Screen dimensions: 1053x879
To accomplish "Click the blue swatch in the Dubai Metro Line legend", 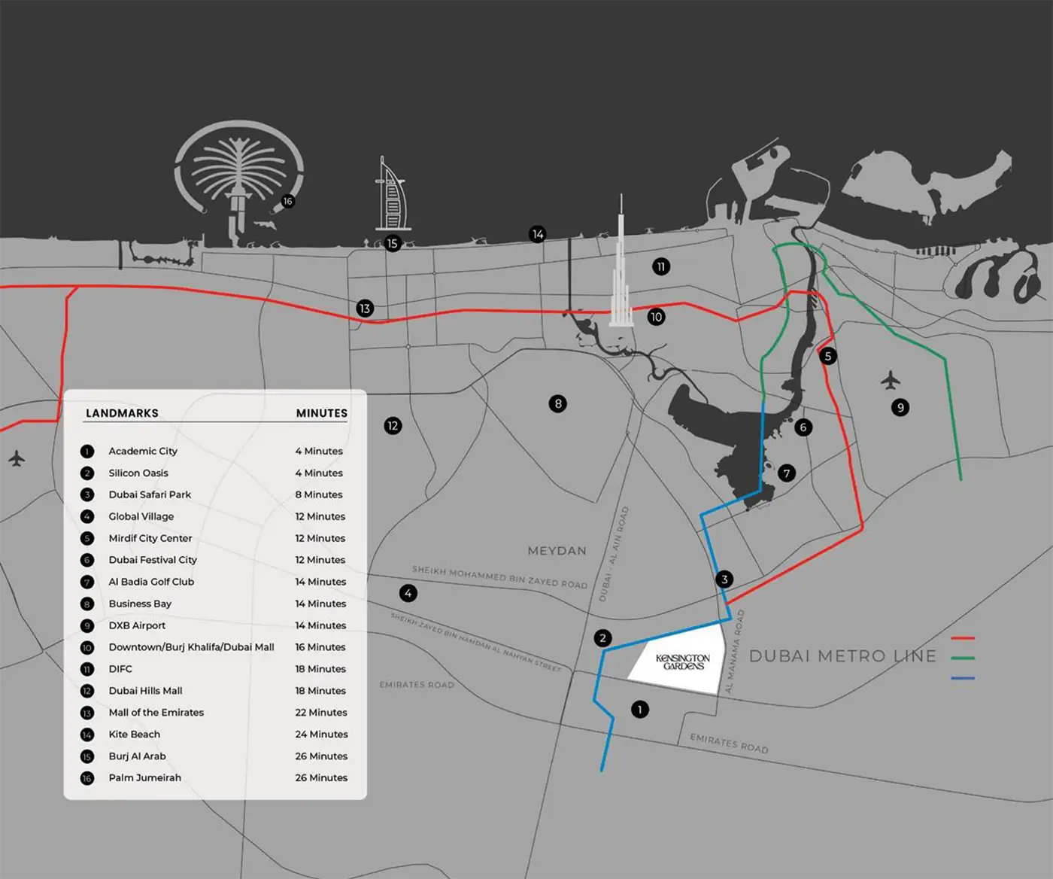I will click(963, 678).
